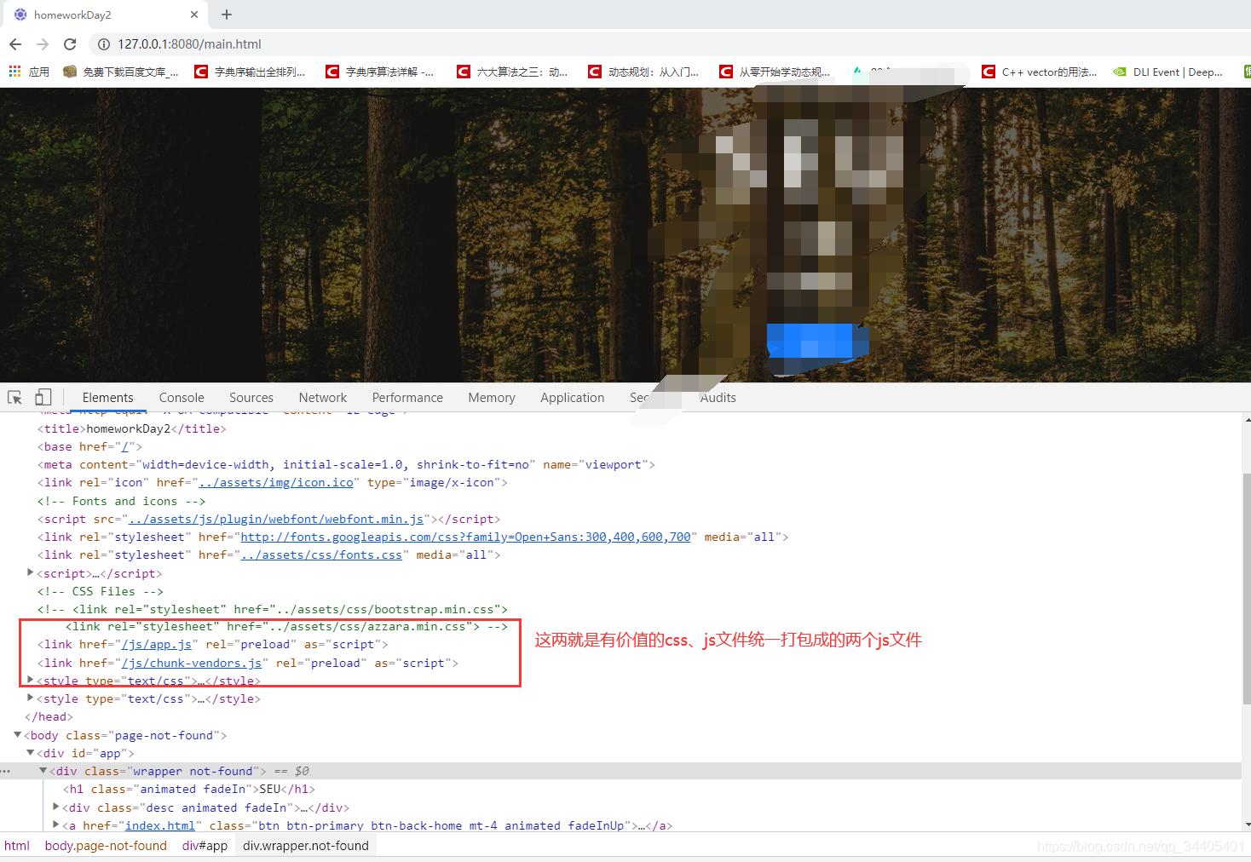Select the body.page-not-found breadcrumb
This screenshot has height=862, width=1251.
pyautogui.click(x=106, y=846)
